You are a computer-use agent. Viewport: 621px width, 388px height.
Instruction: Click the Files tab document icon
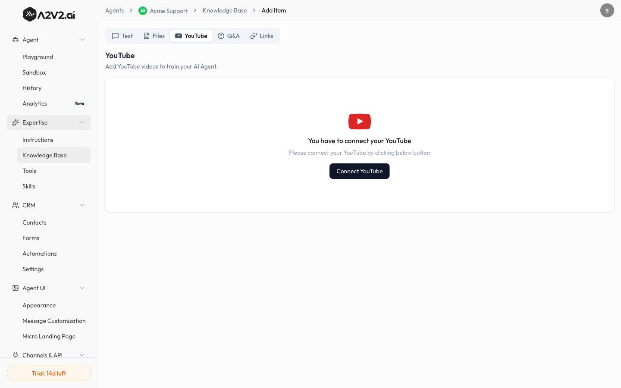point(147,36)
